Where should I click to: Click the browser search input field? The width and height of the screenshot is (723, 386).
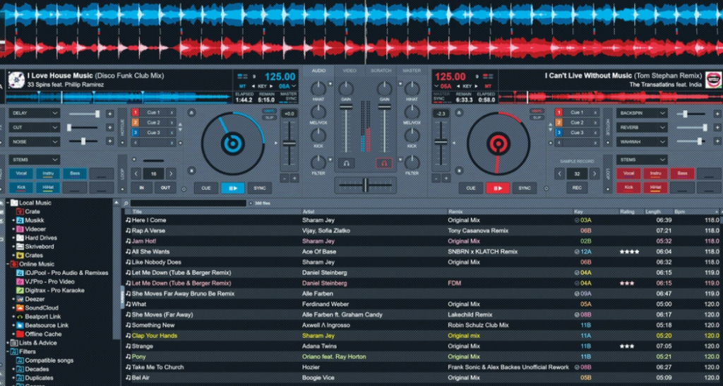189,203
